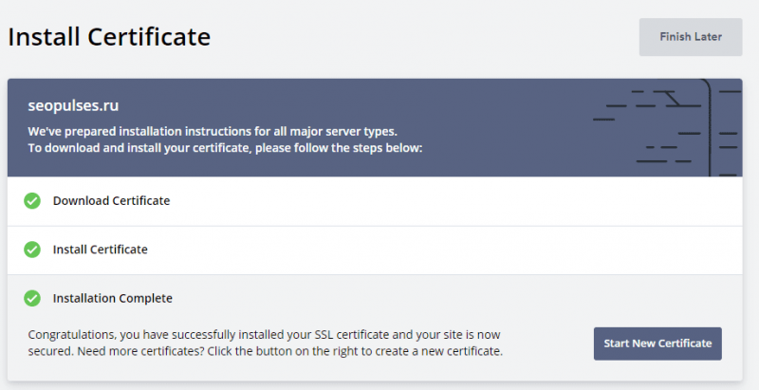Start a new certificate
This screenshot has width=759, height=390.
pyautogui.click(x=657, y=344)
